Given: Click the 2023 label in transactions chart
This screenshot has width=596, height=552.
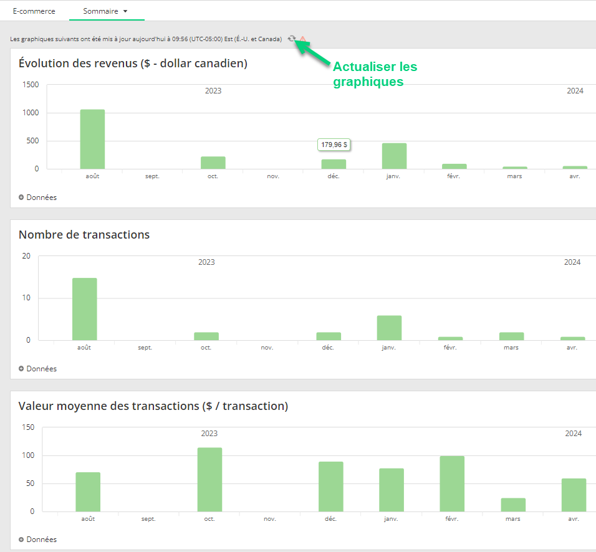Looking at the screenshot, I should [x=206, y=262].
